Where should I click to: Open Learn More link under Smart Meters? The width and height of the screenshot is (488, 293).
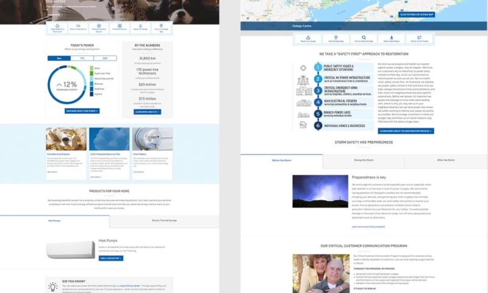(x=138, y=172)
